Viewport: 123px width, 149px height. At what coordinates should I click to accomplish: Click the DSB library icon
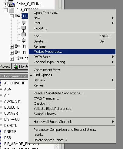1,138
